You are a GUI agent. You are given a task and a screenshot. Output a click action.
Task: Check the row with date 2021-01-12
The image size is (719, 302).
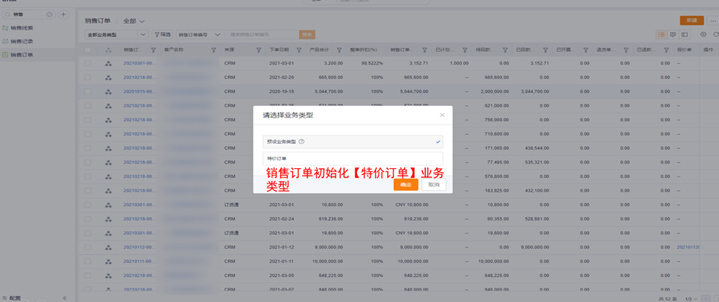87,247
